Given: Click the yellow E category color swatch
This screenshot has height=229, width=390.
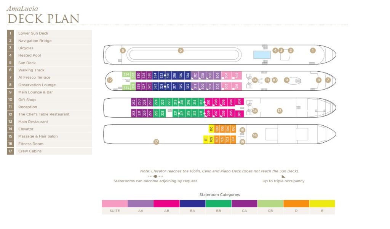Looking at the screenshot, I should coord(322,204).
